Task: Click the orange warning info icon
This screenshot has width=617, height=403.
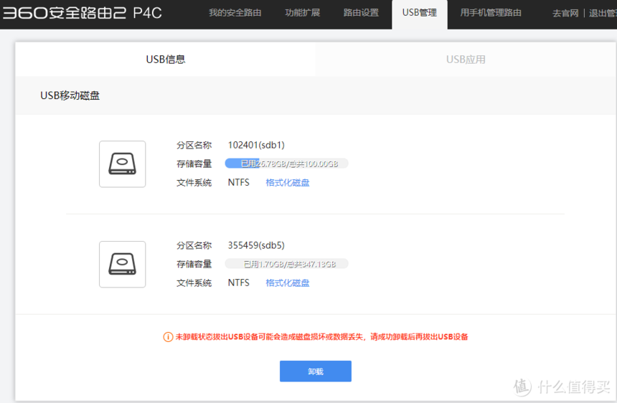Action: (168, 337)
